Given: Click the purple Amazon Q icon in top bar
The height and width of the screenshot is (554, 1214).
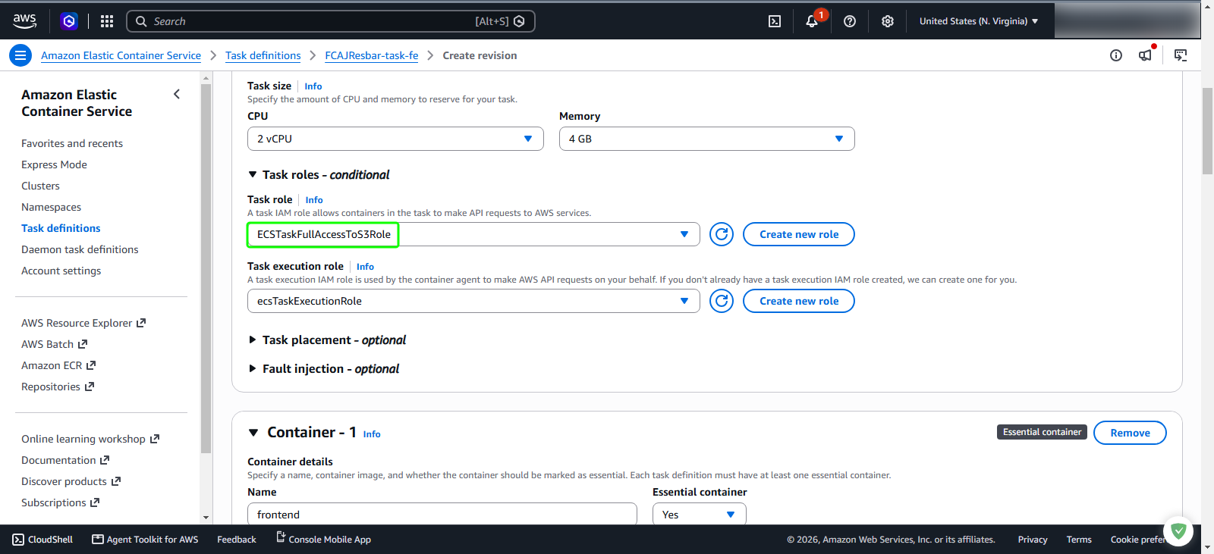Looking at the screenshot, I should point(69,21).
